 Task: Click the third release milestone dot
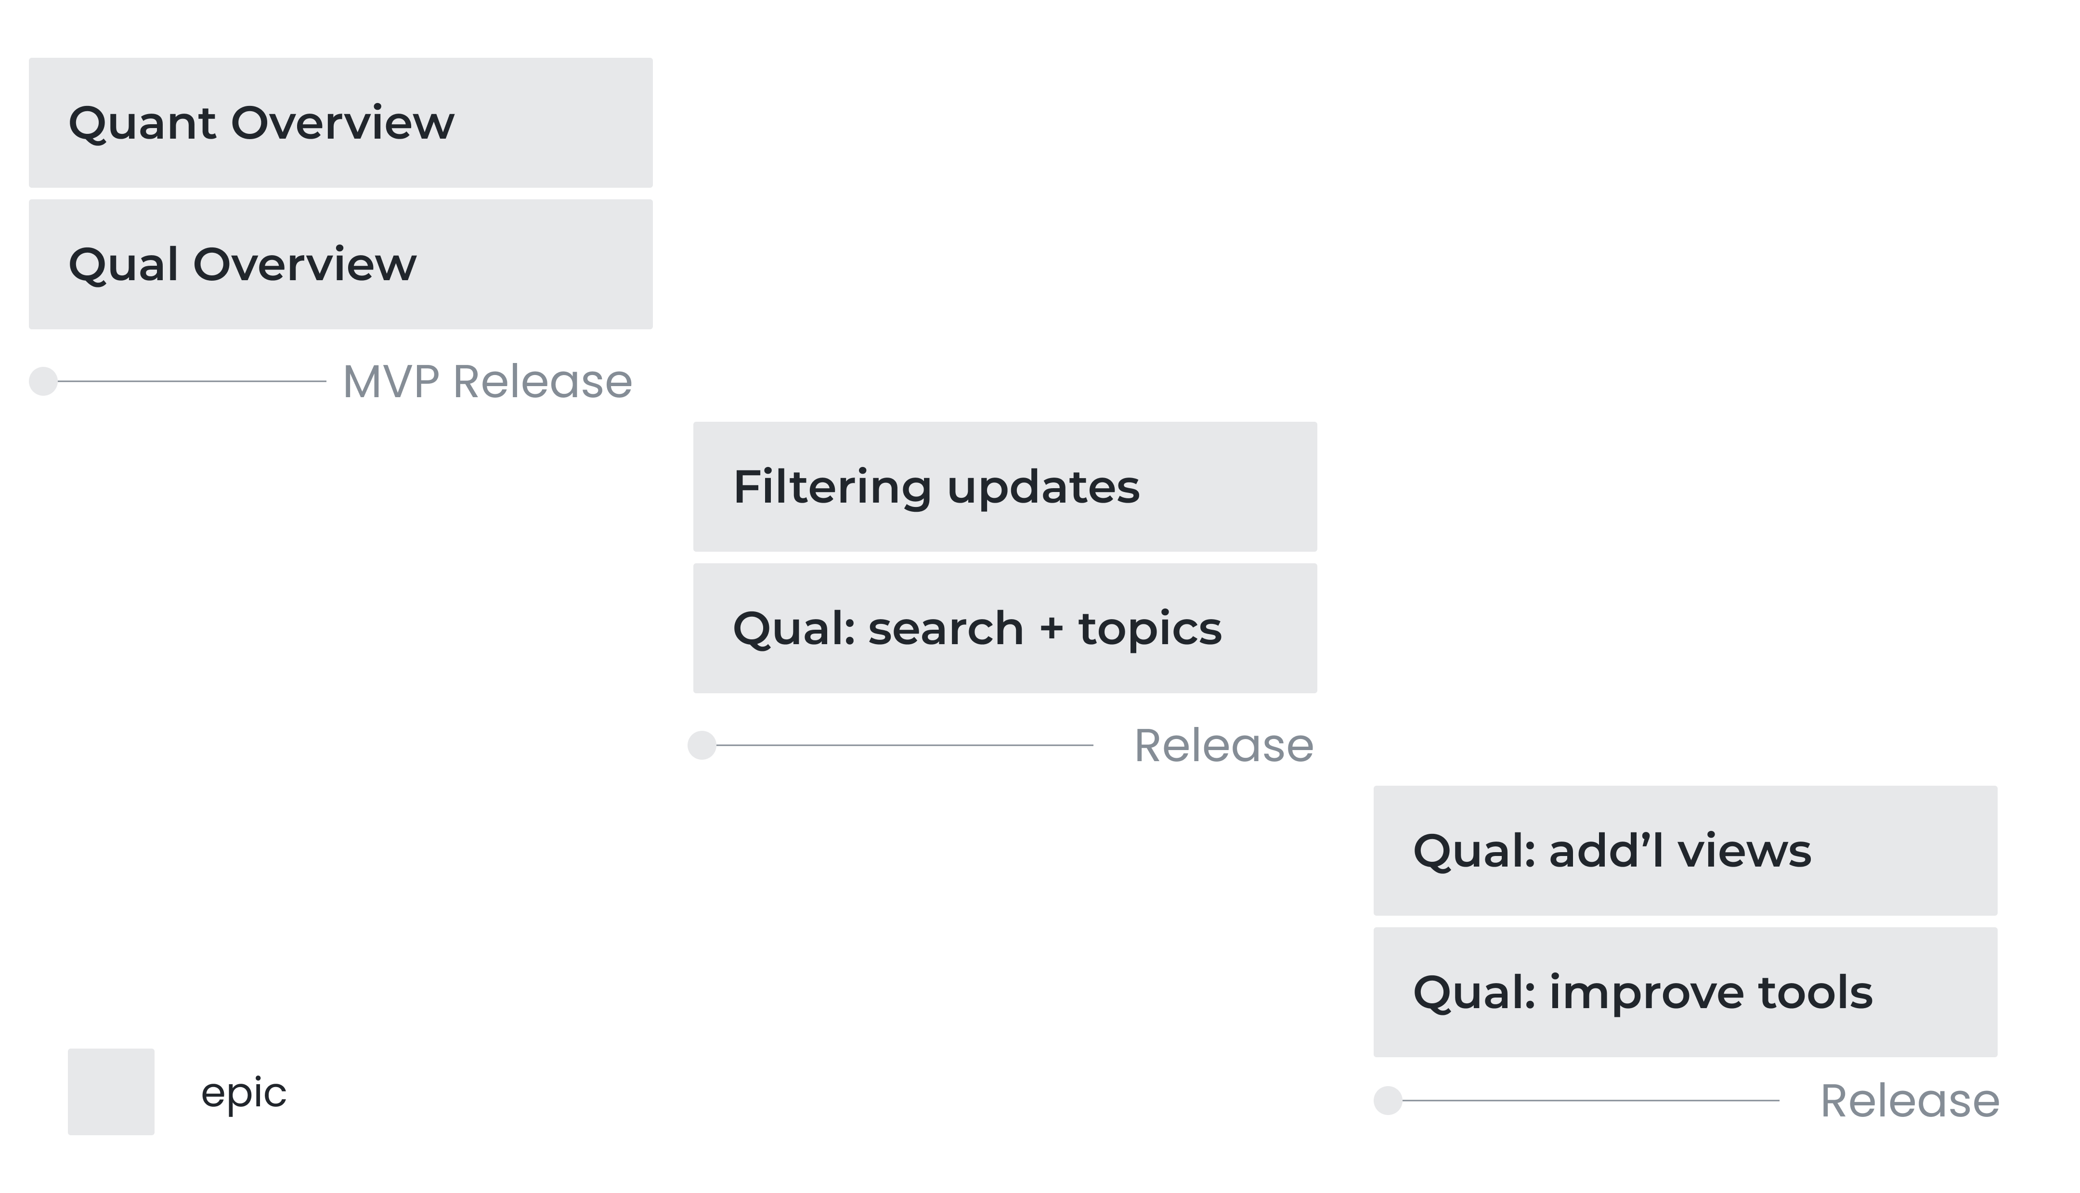(x=1388, y=1101)
